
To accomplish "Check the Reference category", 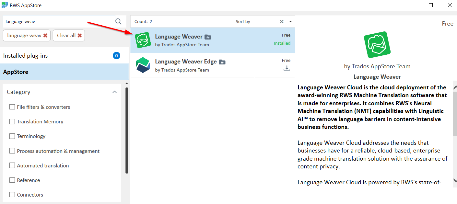I will coord(12,180).
